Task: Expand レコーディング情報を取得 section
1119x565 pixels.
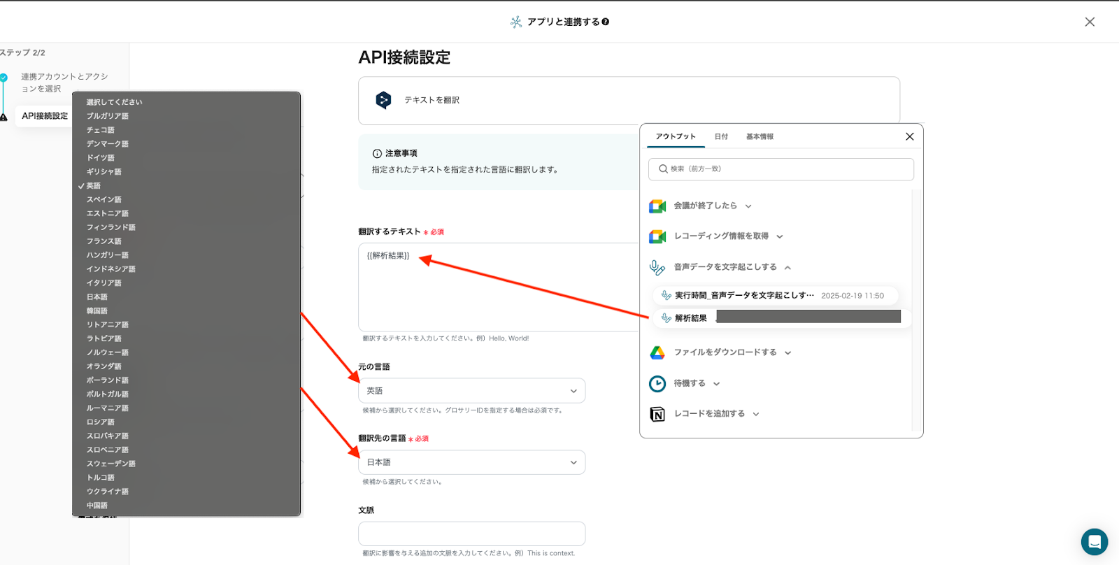Action: [x=780, y=236]
